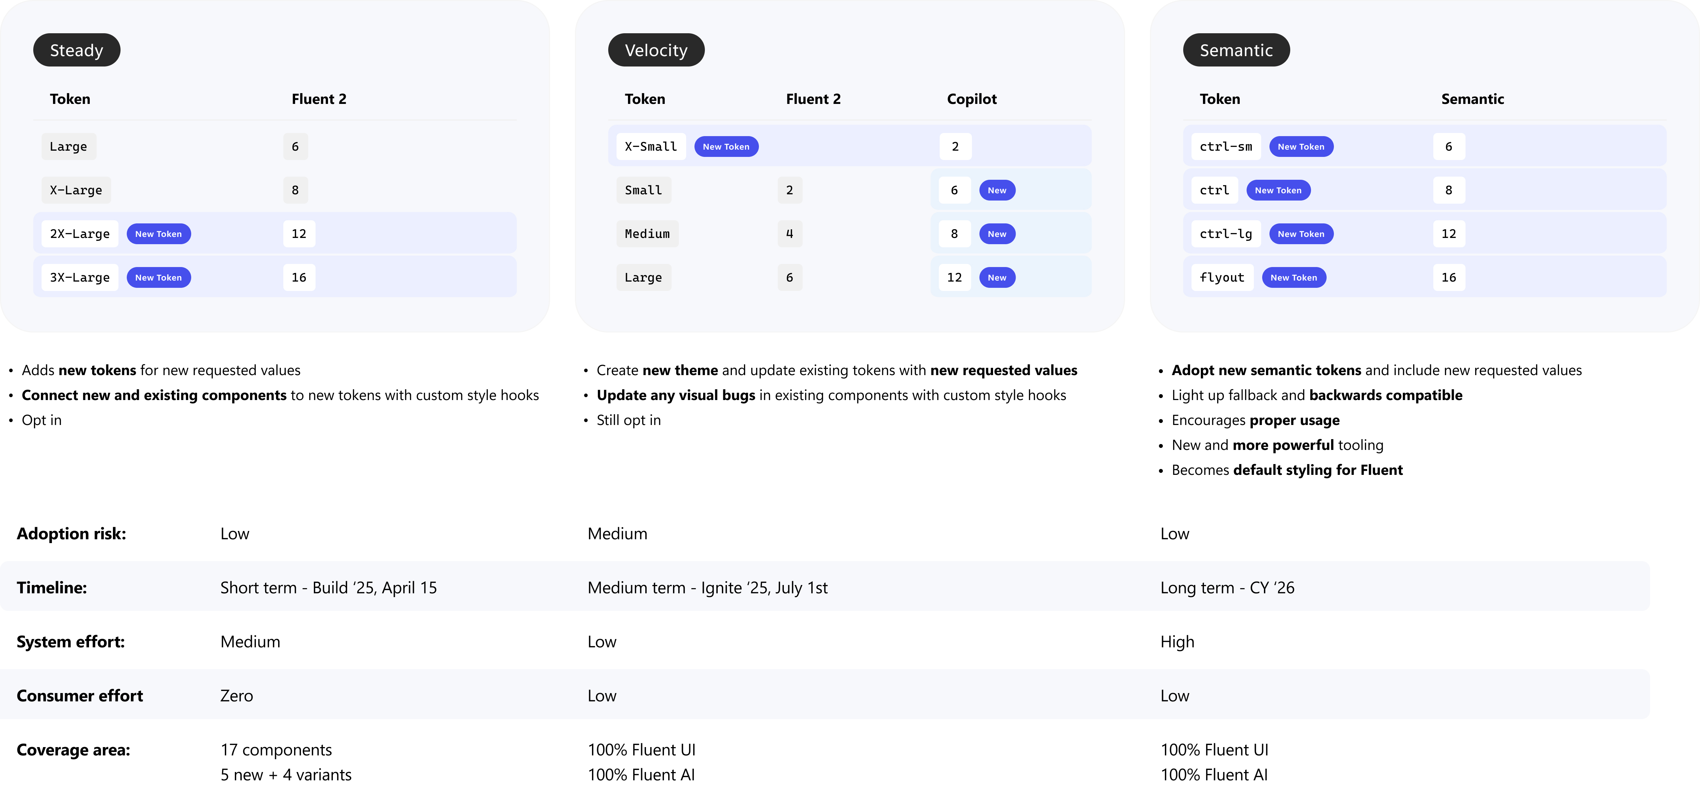Click 'New and more powerful tooling' bullet
Viewport: 1700px width, 798px height.
point(1278,445)
